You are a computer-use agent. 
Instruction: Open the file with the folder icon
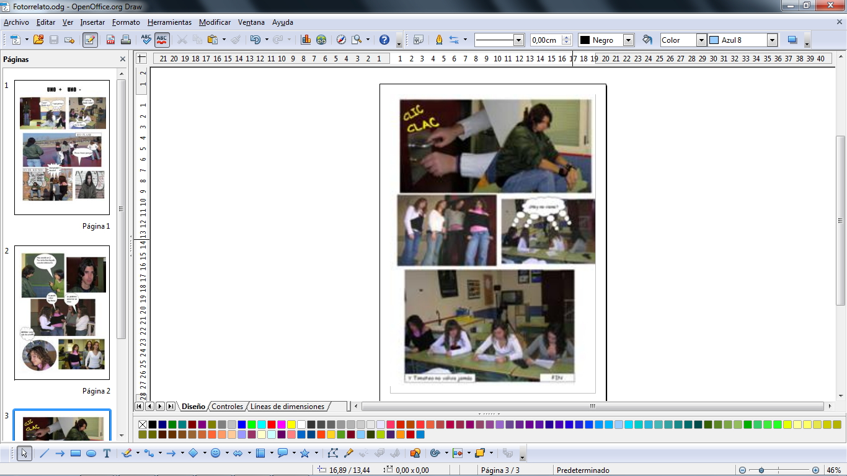click(x=38, y=40)
